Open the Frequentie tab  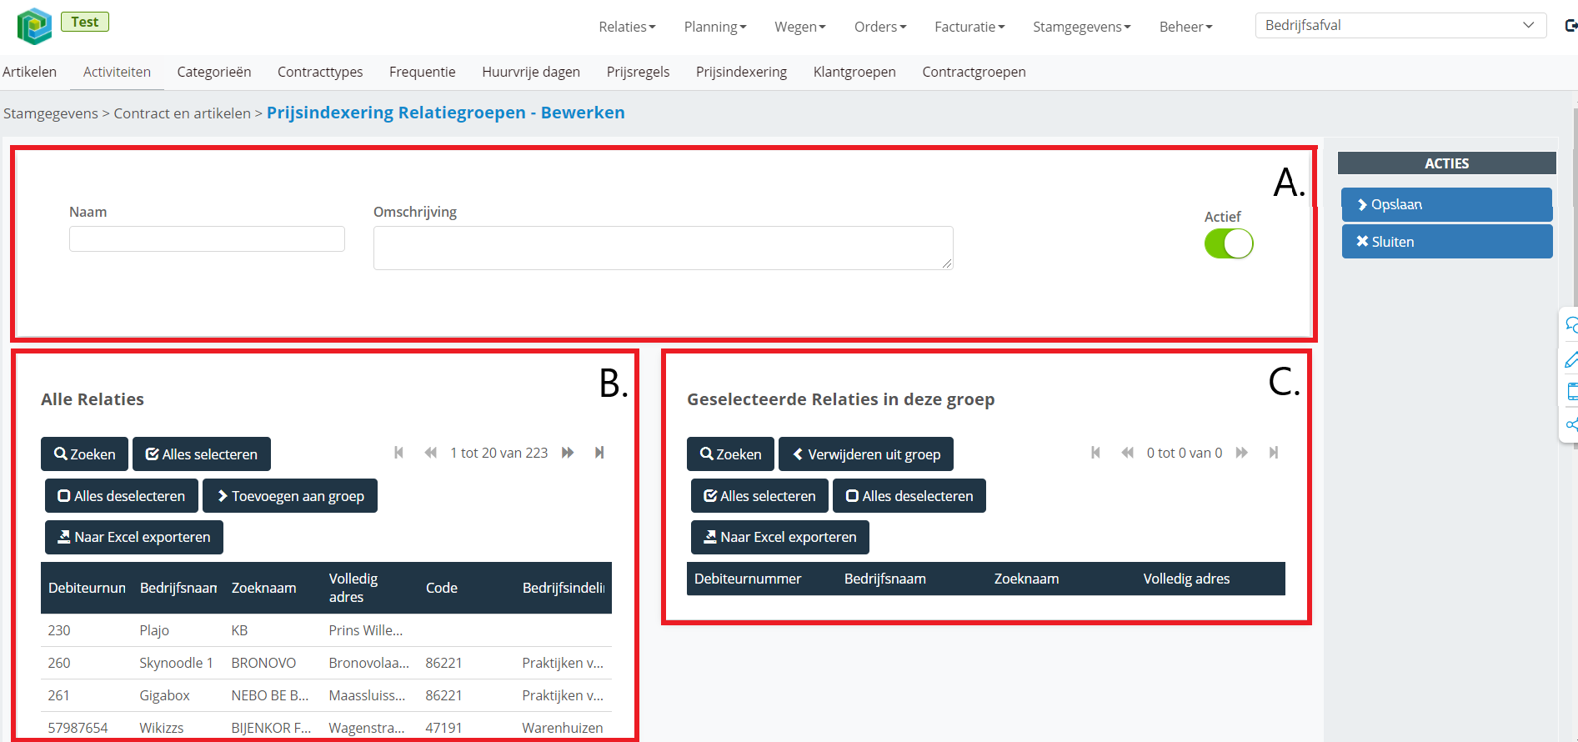423,72
